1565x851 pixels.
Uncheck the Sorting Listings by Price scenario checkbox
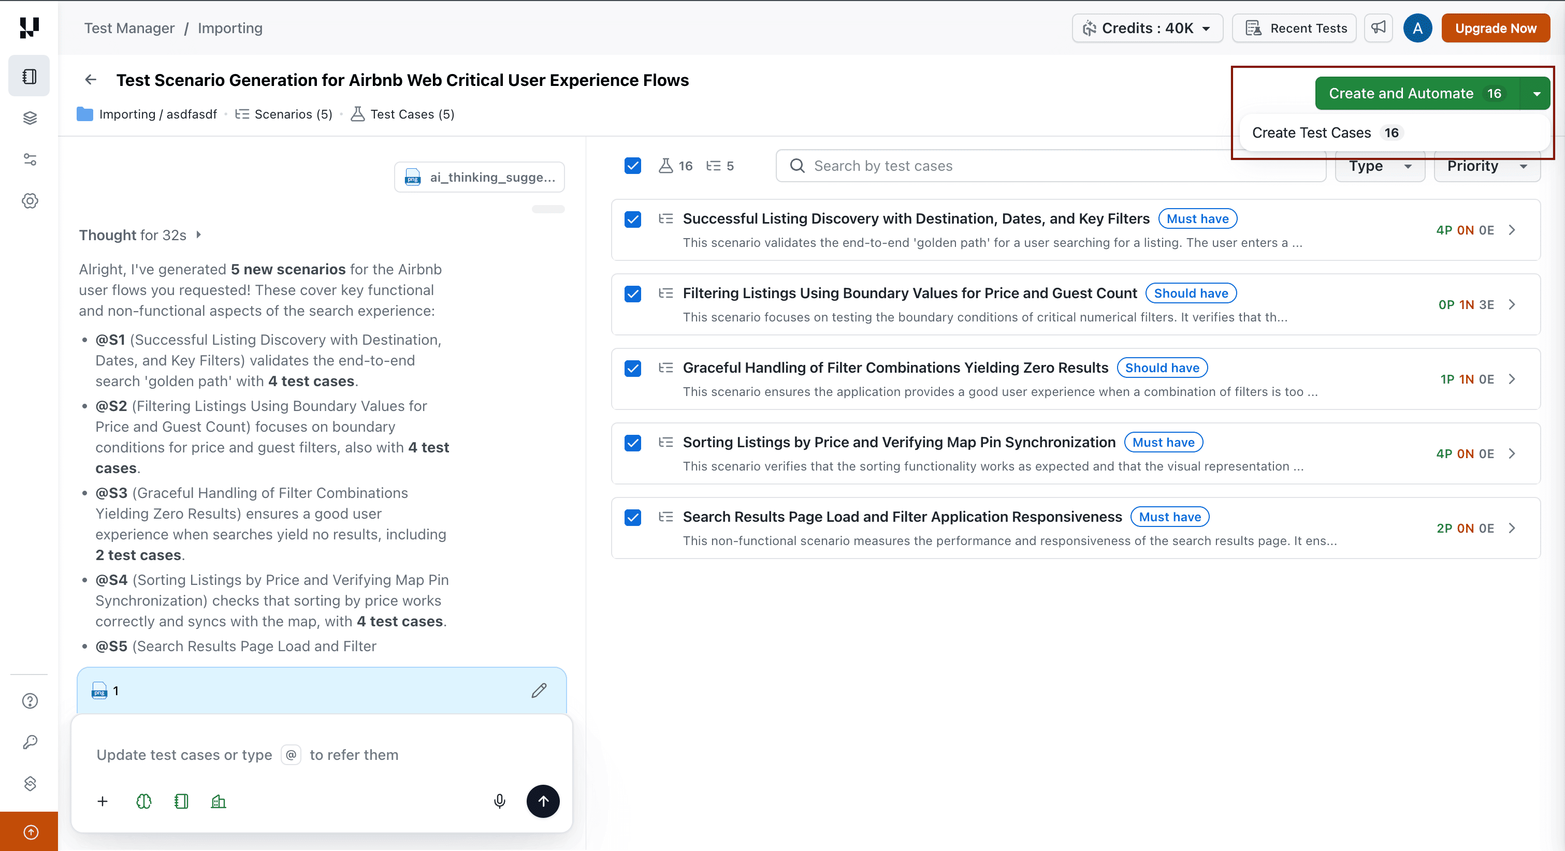[x=632, y=443]
